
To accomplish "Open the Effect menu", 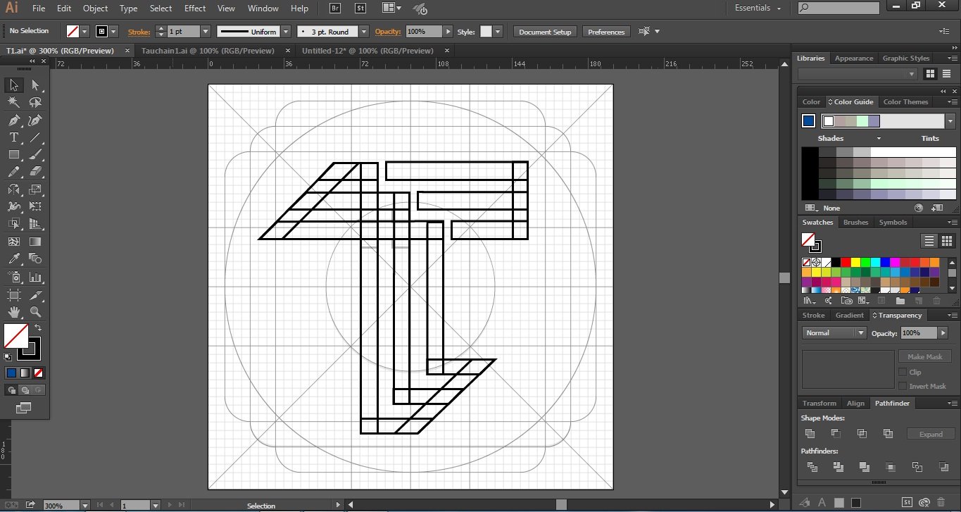I will 195,8.
